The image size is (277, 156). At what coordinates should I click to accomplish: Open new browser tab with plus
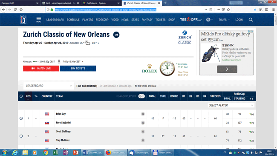click(x=165, y=3)
